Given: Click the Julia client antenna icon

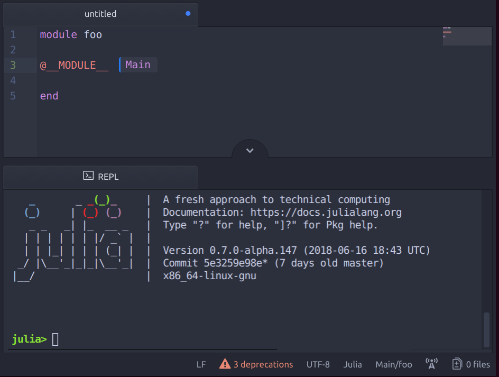Looking at the screenshot, I should [x=431, y=364].
